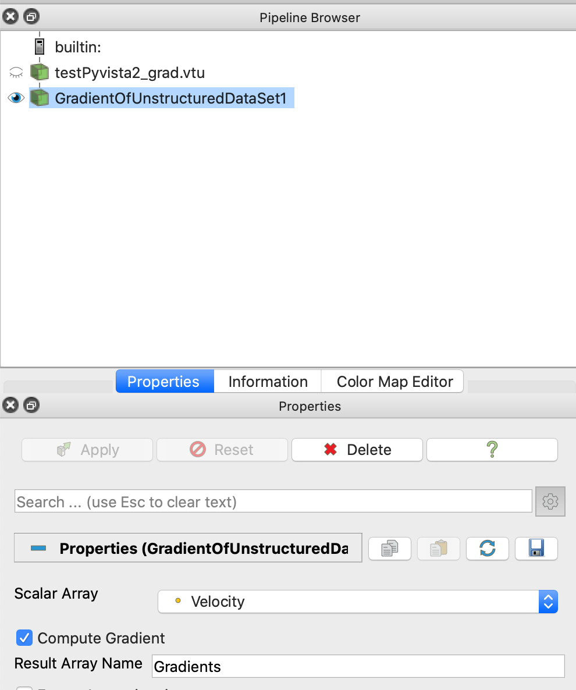Save current property settings as defaults

(536, 547)
